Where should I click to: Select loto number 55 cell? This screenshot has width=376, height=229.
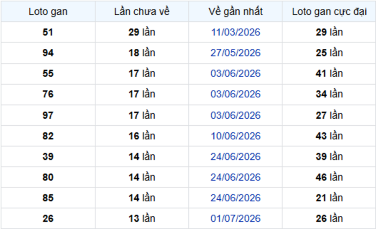(48, 73)
